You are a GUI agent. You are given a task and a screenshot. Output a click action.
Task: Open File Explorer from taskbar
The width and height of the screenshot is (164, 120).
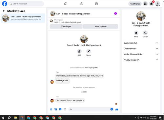tap(16, 118)
